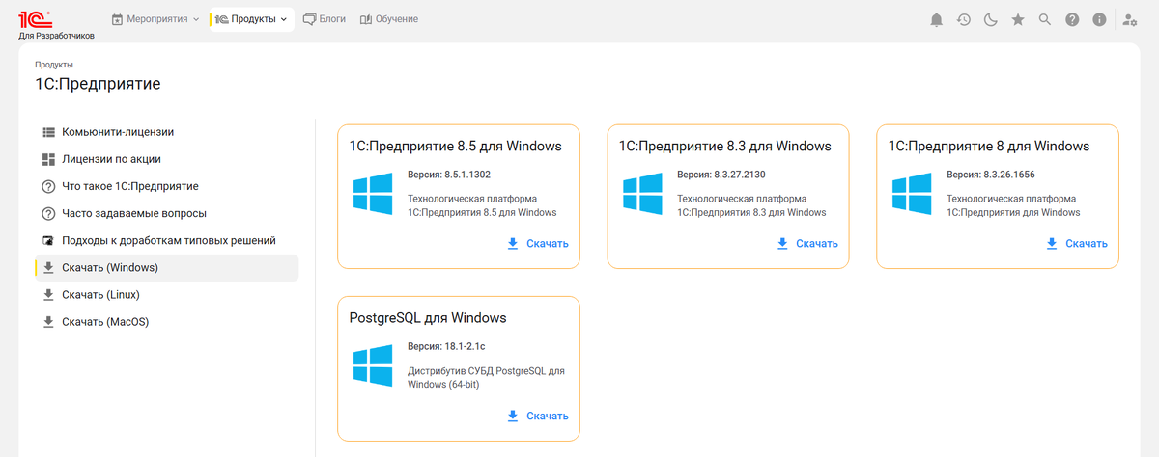Open the history clock icon
Viewport: 1159px width, 457px height.
pyautogui.click(x=963, y=19)
